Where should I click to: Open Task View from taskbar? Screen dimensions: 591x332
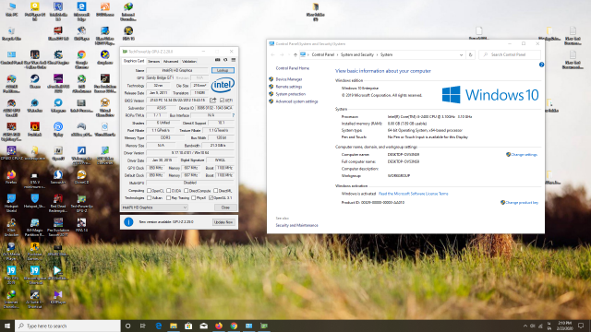coord(143,326)
